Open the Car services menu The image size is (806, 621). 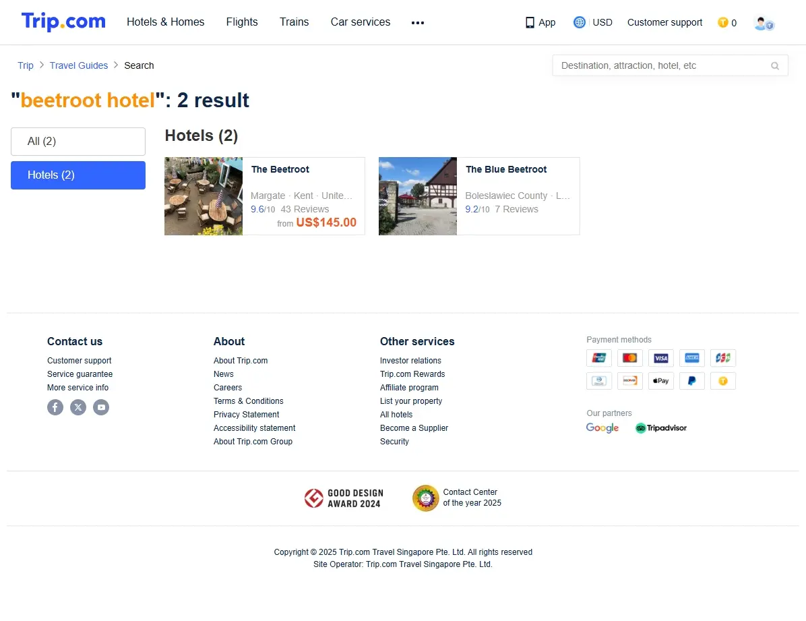pos(361,22)
